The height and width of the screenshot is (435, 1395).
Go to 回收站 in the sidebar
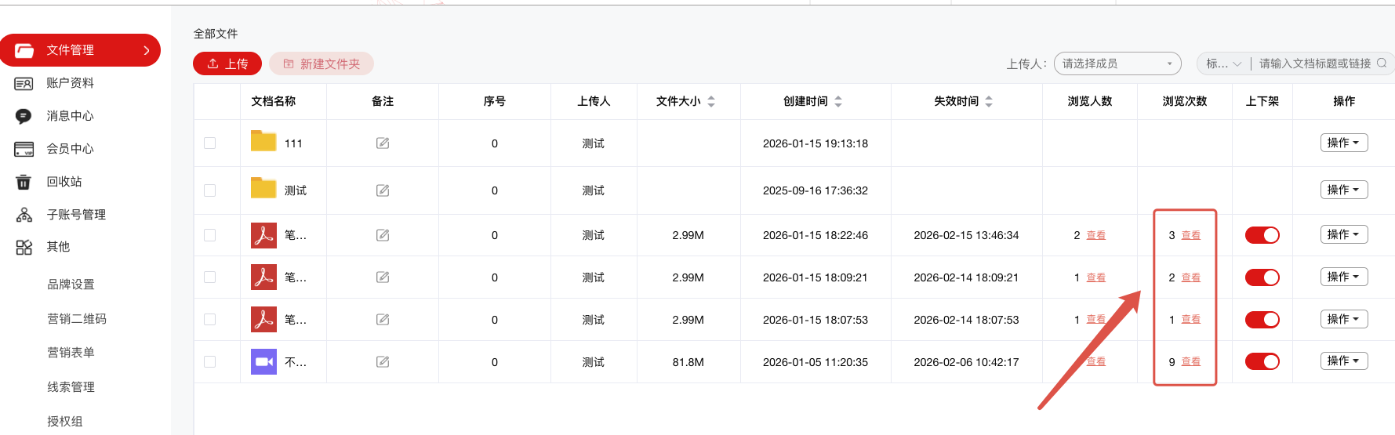pos(64,182)
